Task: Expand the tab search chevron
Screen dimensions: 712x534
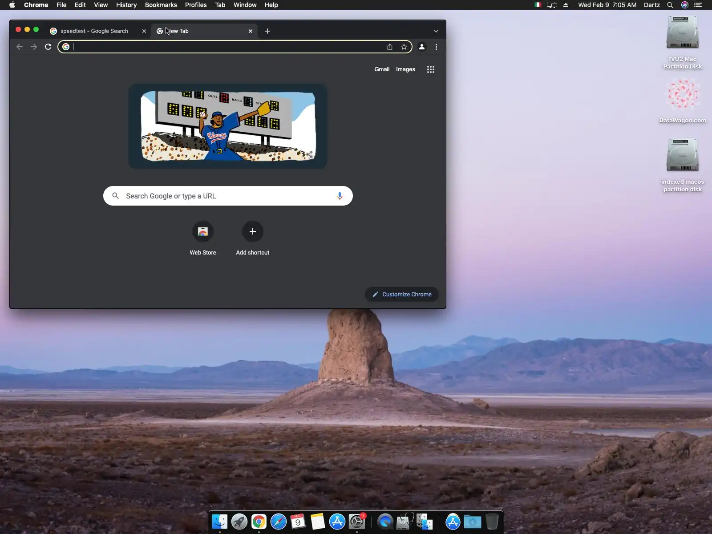Action: click(x=436, y=31)
